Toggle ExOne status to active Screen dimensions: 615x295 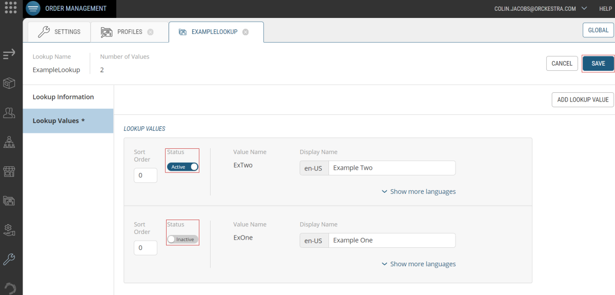click(182, 239)
